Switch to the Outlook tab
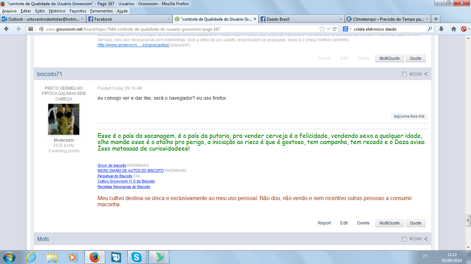Image resolution: width=471 pixels, height=264 pixels. click(43, 19)
